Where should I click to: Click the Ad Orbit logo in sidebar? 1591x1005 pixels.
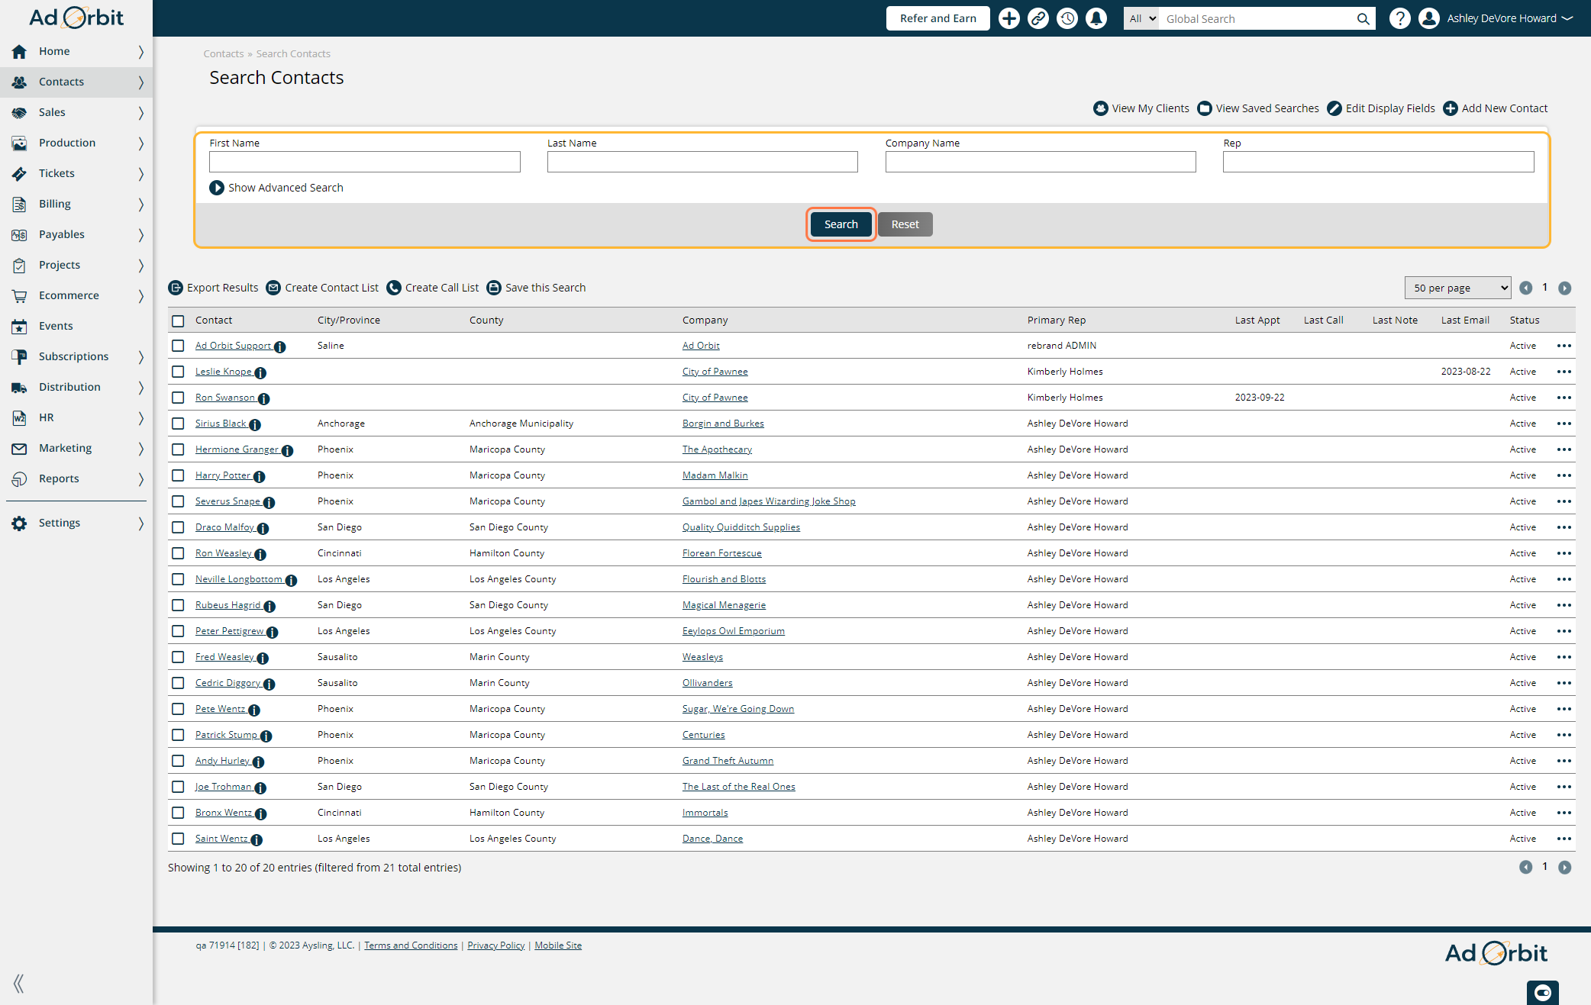click(x=76, y=17)
